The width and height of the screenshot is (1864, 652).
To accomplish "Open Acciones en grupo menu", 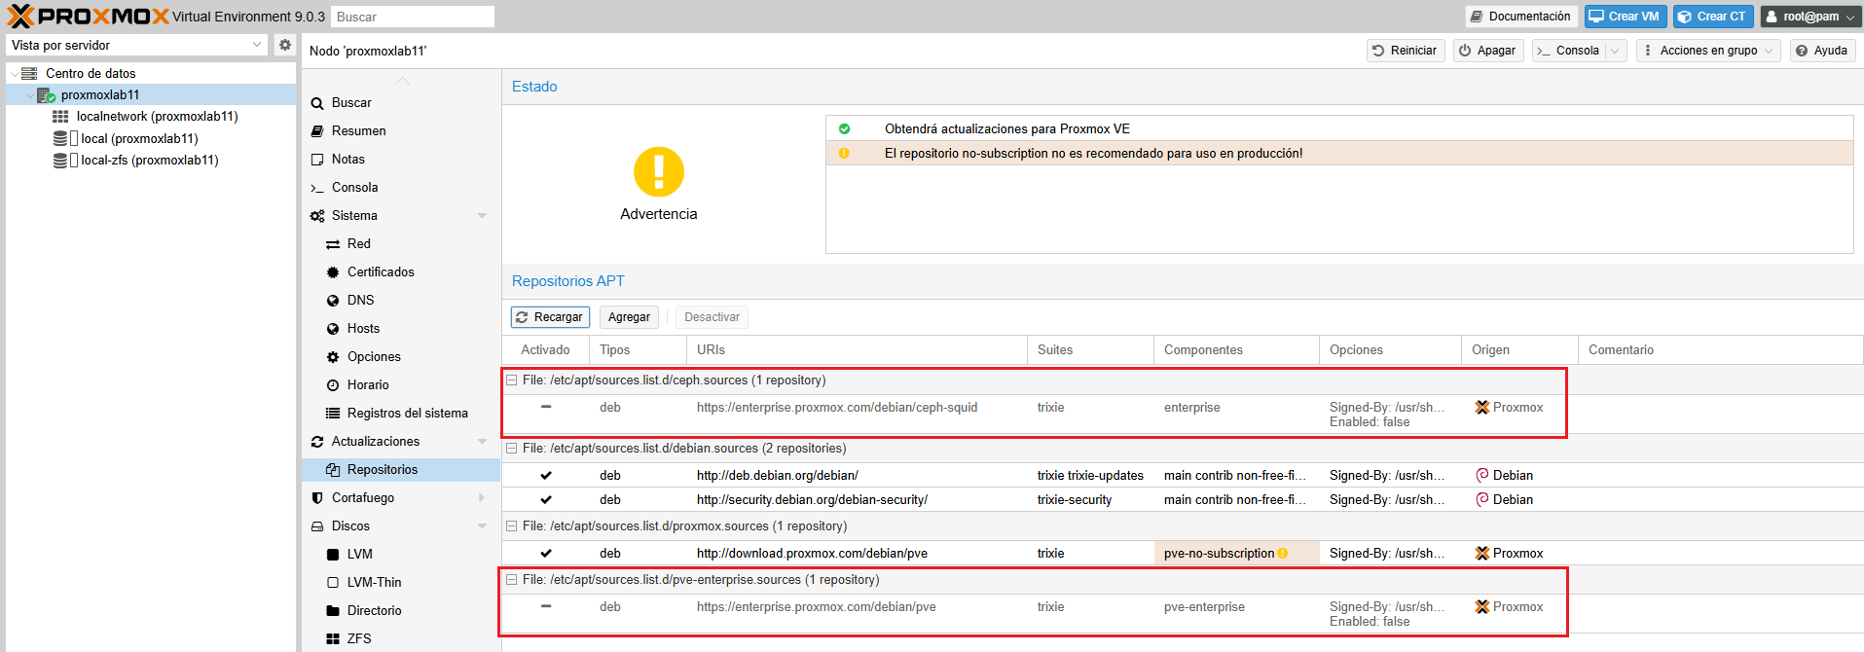I will pos(1708,51).
